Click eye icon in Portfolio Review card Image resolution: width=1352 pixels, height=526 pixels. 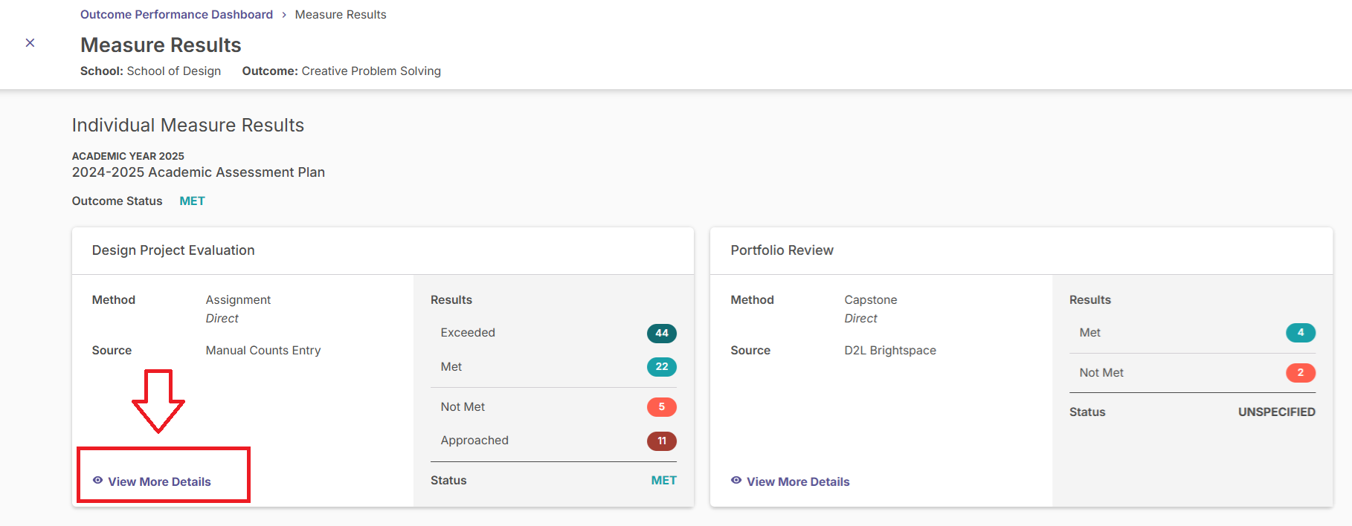(736, 481)
